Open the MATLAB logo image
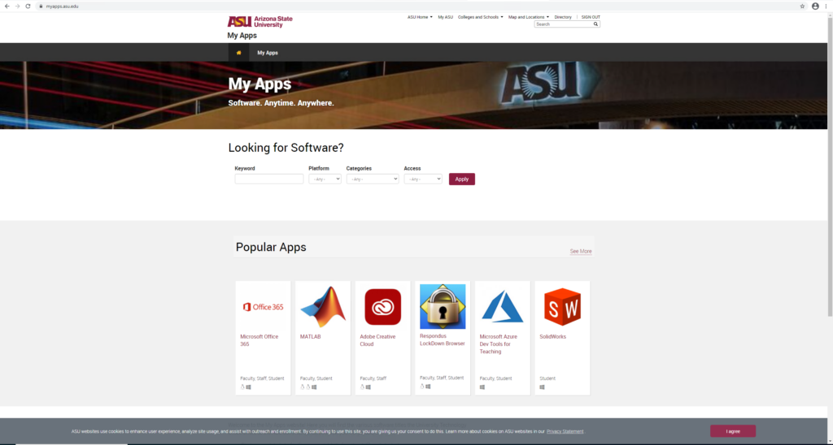This screenshot has width=833, height=445. coord(323,307)
